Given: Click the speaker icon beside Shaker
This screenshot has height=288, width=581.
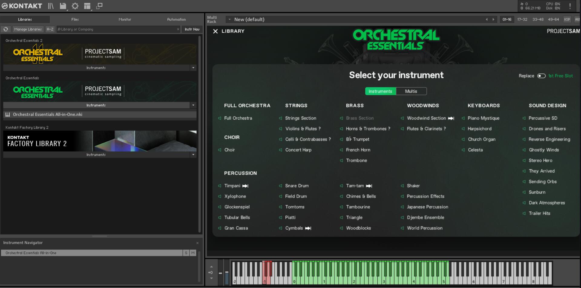Looking at the screenshot, I should [x=402, y=186].
